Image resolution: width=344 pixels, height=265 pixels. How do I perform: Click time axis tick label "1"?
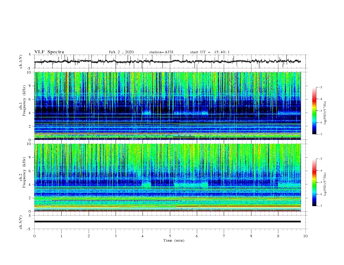[61, 236]
